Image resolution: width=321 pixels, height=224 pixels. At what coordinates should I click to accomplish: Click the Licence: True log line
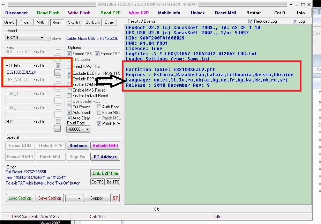pos(144,49)
